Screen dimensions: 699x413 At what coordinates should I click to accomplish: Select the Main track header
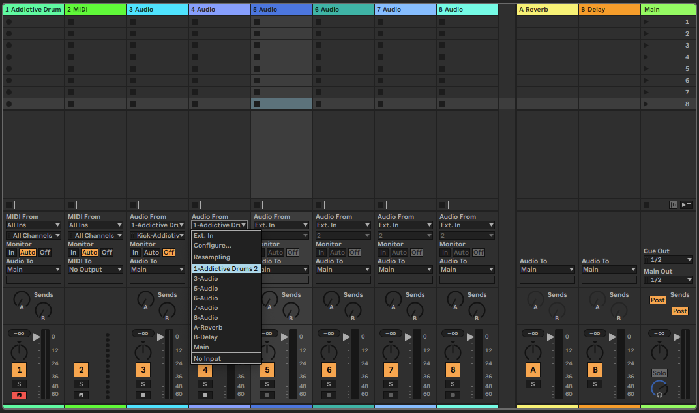click(x=668, y=9)
